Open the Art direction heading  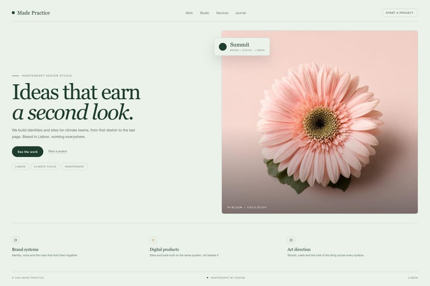[299, 249]
